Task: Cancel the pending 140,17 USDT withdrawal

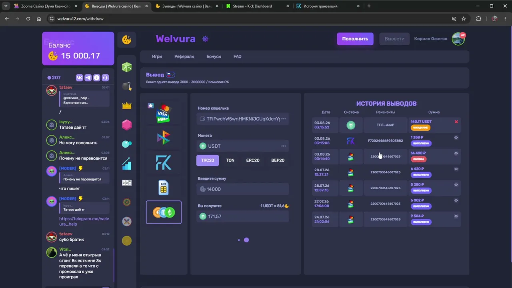Action: (456, 122)
